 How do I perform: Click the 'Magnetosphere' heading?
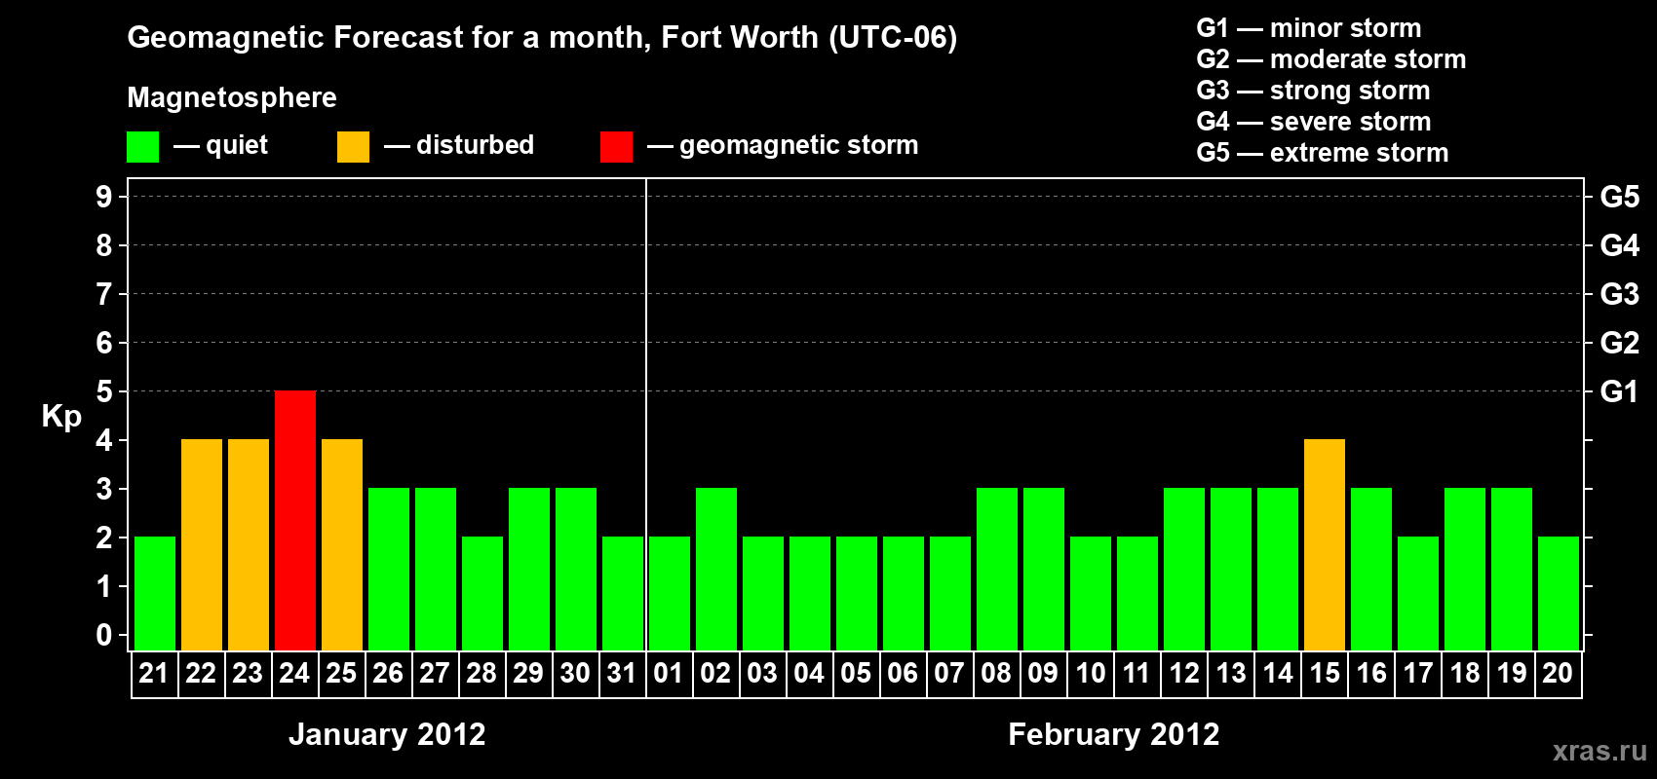pyautogui.click(x=232, y=97)
